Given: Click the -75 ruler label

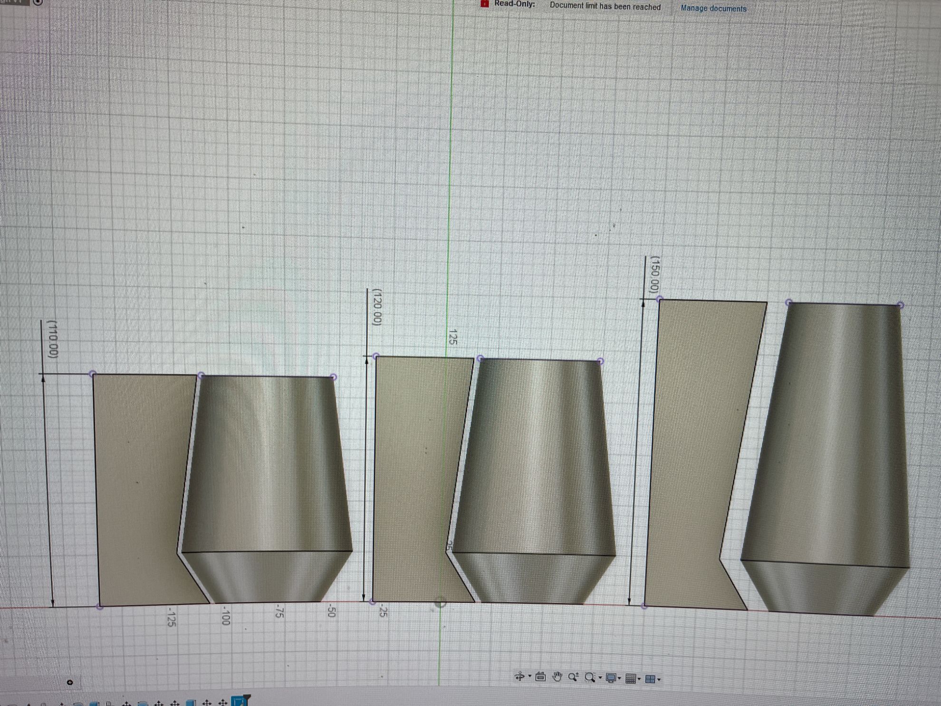Looking at the screenshot, I should 279,611.
